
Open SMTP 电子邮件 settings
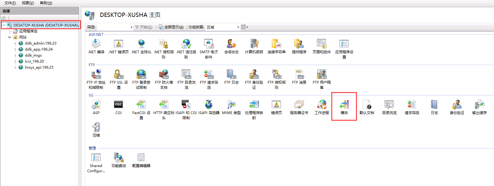coord(209,49)
